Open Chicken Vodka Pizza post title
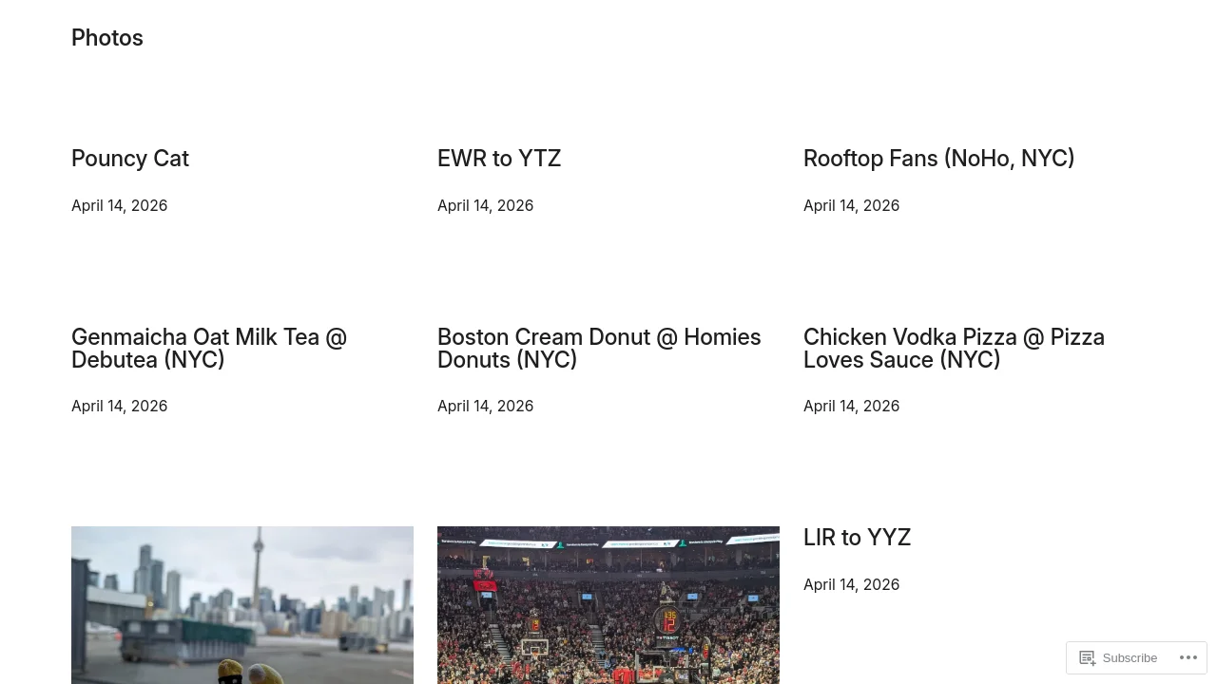Image resolution: width=1217 pixels, height=684 pixels. (x=954, y=349)
